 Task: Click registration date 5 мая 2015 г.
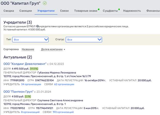coord(91,108)
